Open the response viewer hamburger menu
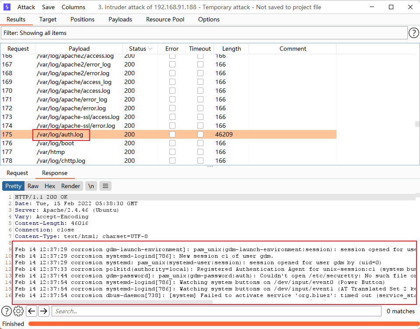Viewport: 420px width, 329px height. point(105,186)
